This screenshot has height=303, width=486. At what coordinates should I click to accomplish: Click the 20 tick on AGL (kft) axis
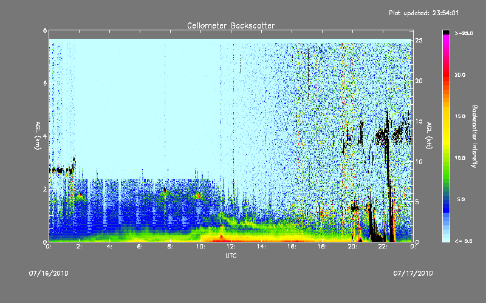419,81
